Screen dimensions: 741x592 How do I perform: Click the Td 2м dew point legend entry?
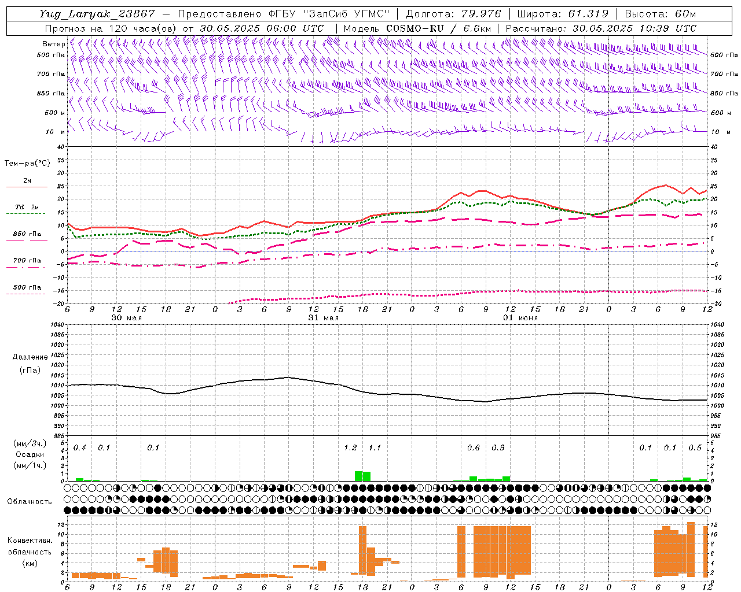pyautogui.click(x=27, y=207)
